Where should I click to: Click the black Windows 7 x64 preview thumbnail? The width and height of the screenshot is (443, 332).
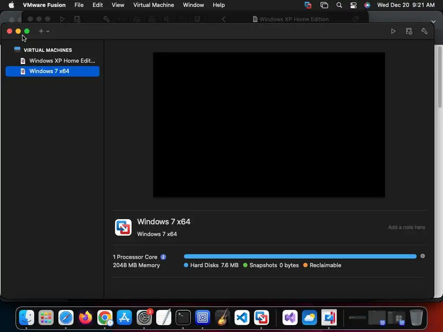[x=269, y=124]
